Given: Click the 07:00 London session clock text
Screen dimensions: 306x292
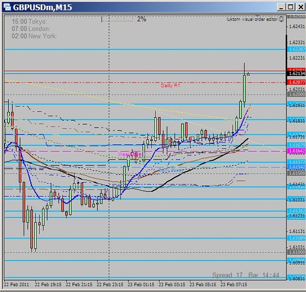Looking at the screenshot, I should click(31, 29).
